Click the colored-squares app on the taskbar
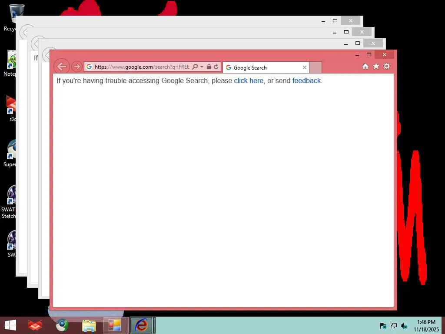This screenshot has width=445, height=334. click(115, 325)
